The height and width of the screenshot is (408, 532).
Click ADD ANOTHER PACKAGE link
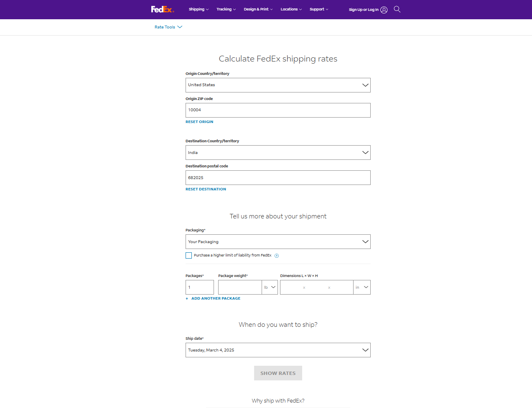[216, 298]
